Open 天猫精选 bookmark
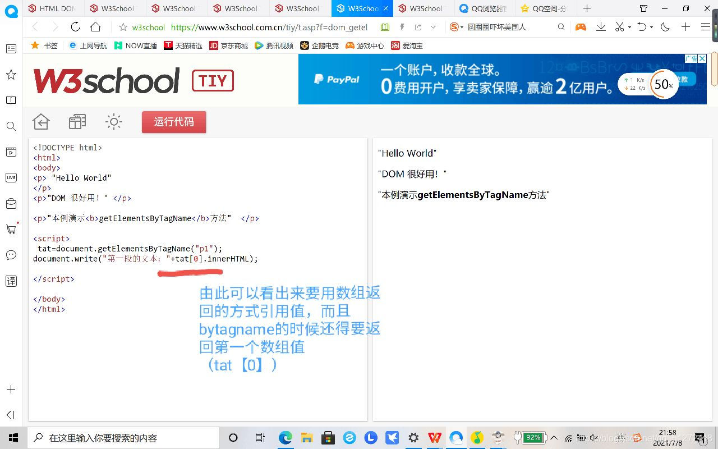This screenshot has height=449, width=718. pyautogui.click(x=183, y=45)
